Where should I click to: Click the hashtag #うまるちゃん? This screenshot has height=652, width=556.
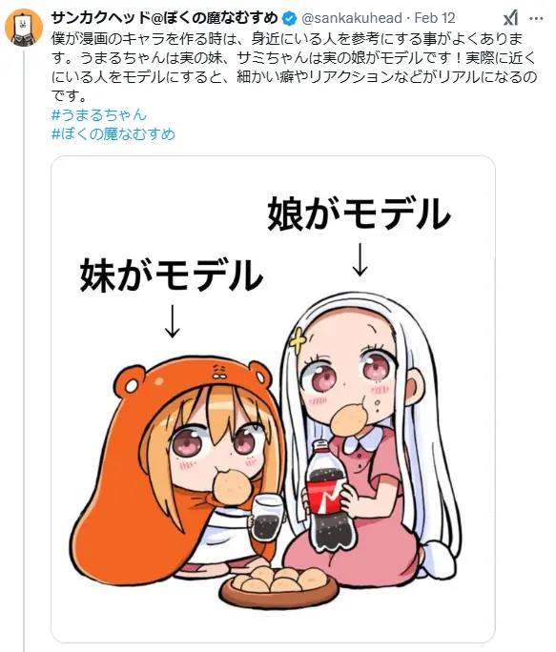(x=99, y=114)
